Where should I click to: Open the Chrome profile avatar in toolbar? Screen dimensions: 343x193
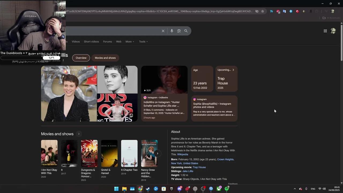pos(333,11)
